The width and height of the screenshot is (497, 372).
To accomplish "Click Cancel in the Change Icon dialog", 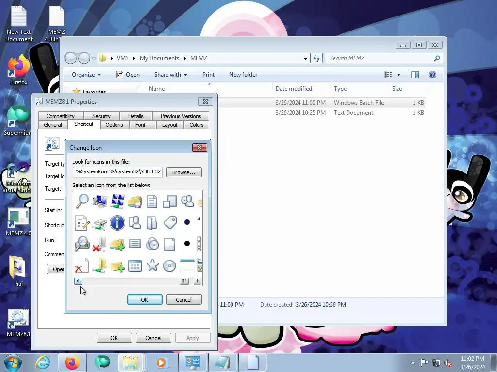I will 184,299.
